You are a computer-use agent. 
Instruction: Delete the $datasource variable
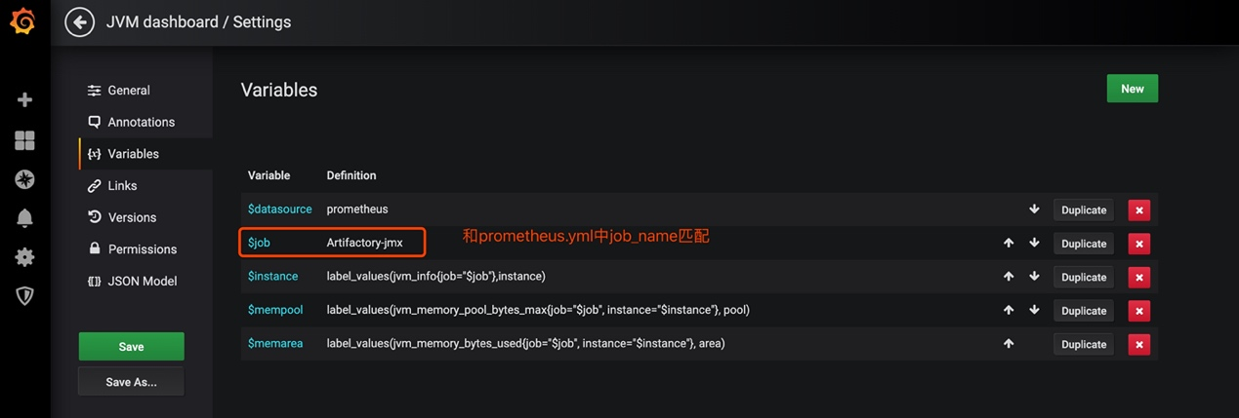(1138, 210)
